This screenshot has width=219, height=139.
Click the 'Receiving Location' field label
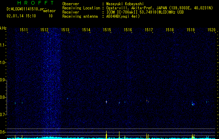click(x=81, y=8)
